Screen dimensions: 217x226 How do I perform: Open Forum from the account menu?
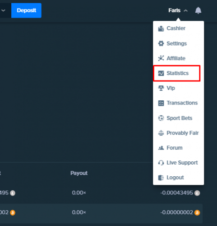tap(178, 148)
